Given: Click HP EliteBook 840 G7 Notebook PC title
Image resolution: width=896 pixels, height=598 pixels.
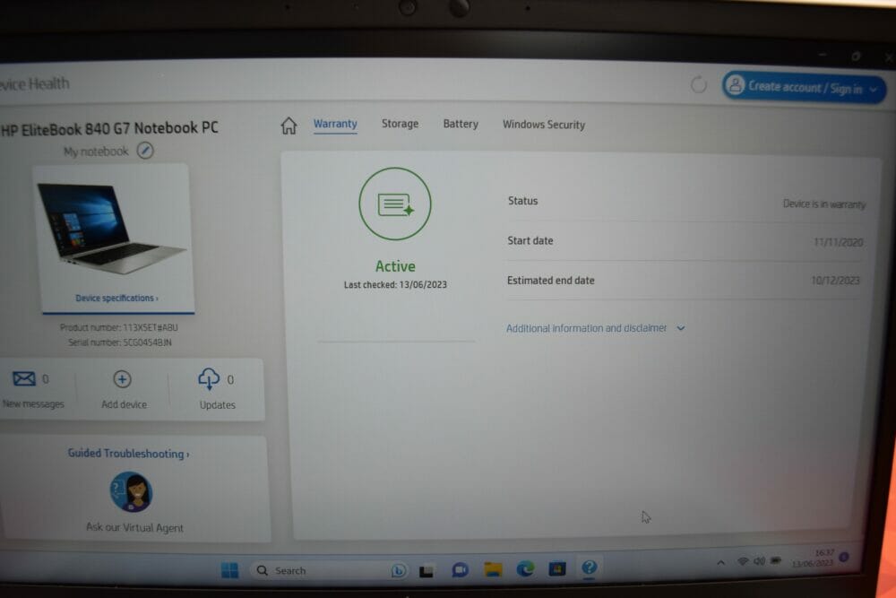Looking at the screenshot, I should click(x=109, y=128).
